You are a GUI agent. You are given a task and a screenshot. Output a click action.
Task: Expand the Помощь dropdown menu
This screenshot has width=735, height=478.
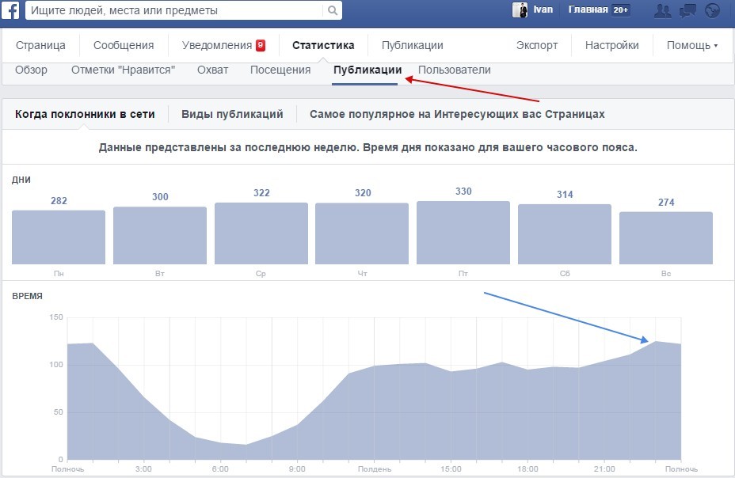pos(692,45)
